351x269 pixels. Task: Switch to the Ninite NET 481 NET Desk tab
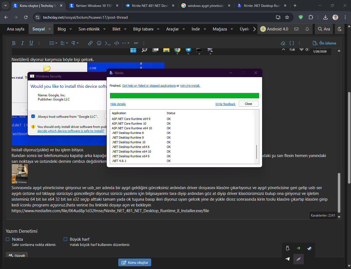pyautogui.click(x=150, y=5)
